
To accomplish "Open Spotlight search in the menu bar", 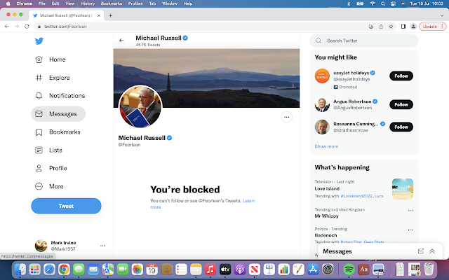I will [x=383, y=3].
